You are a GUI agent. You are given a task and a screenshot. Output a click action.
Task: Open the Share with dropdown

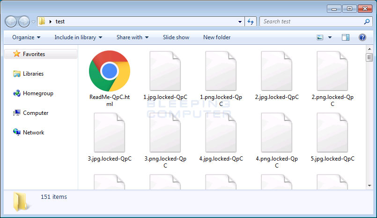(x=133, y=37)
